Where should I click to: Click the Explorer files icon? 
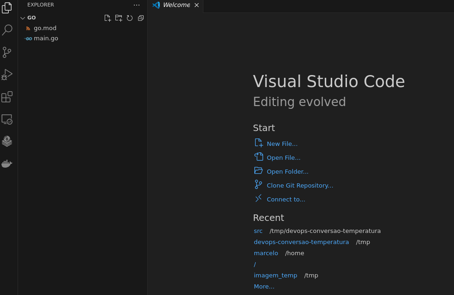pyautogui.click(x=7, y=8)
